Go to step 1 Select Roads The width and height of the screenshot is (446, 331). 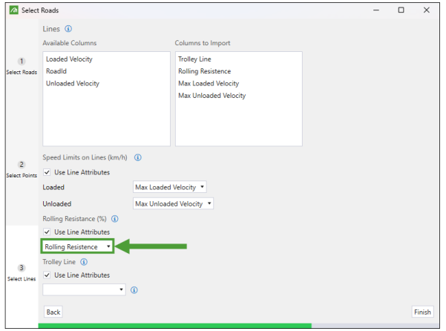(22, 66)
